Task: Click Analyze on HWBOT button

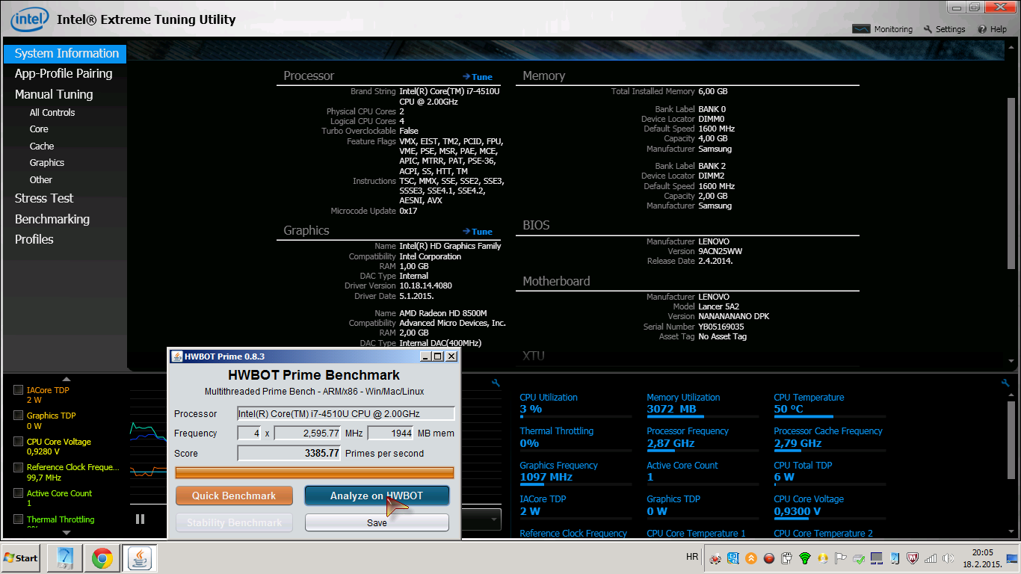Action: (377, 496)
